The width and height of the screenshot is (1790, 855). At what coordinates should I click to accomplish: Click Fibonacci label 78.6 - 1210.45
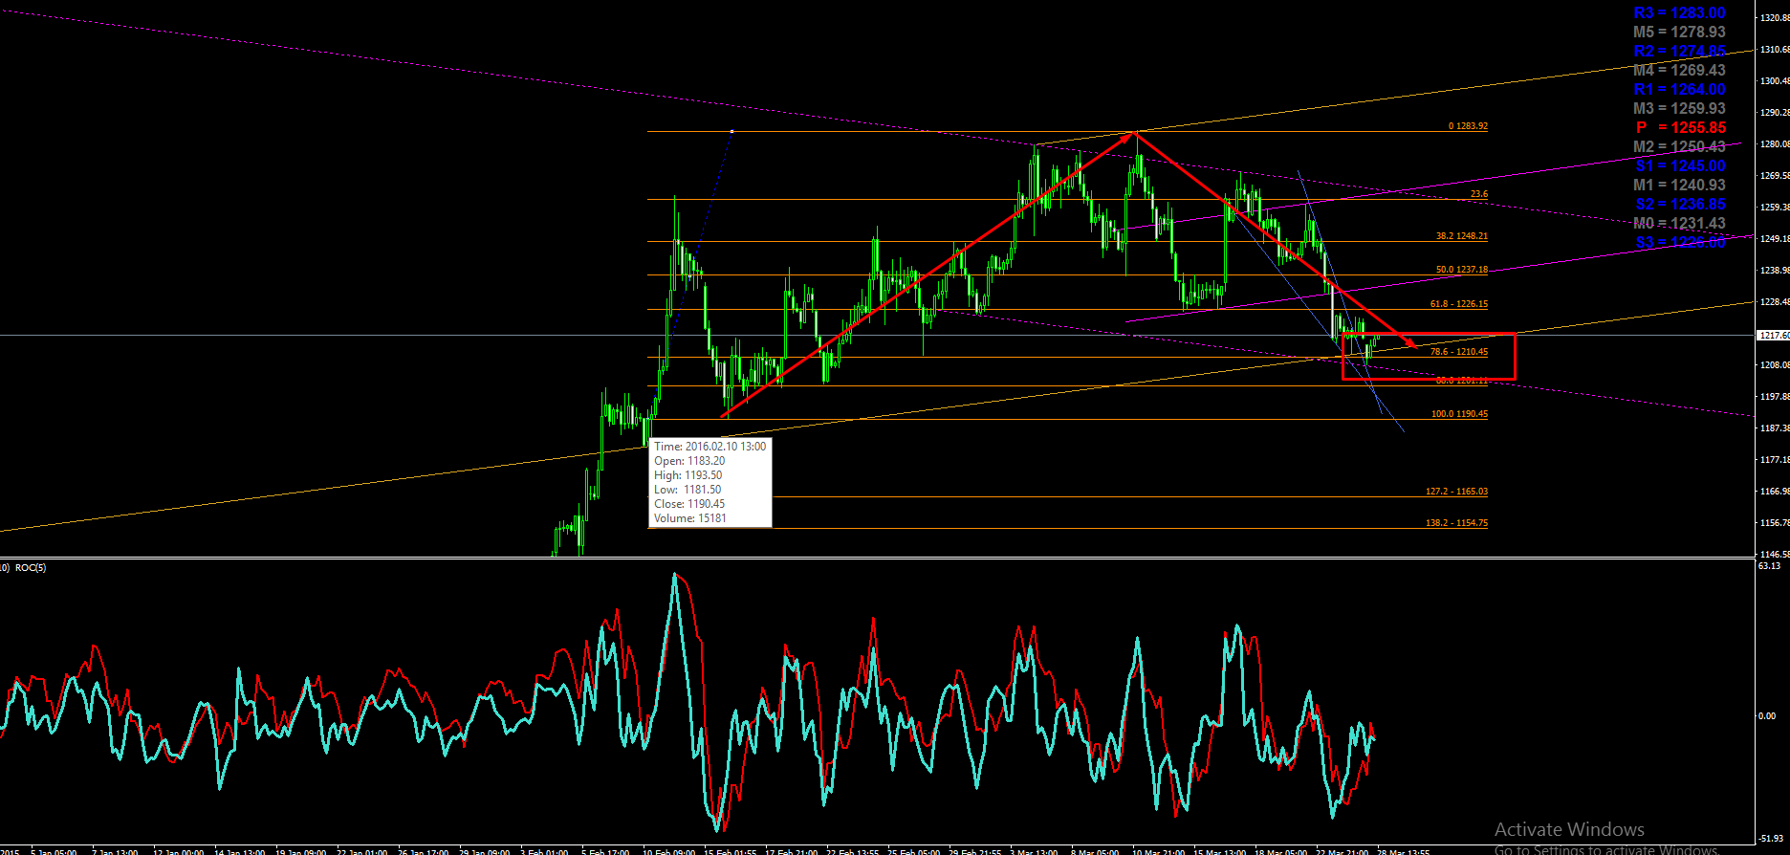[x=1459, y=352]
